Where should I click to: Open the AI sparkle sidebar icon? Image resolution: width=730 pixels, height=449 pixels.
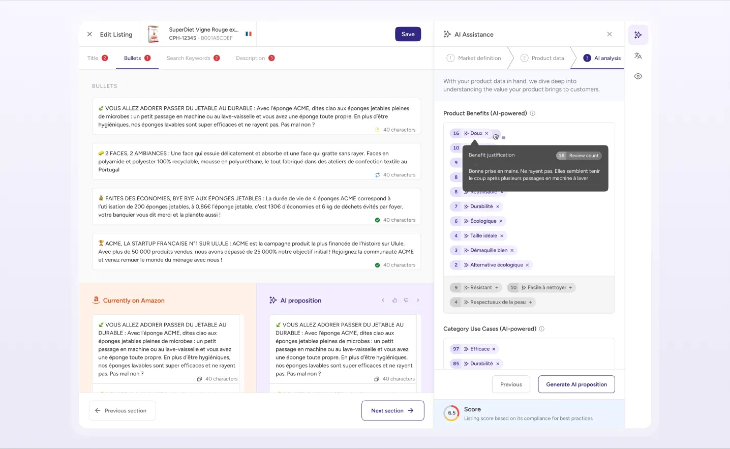(x=638, y=35)
